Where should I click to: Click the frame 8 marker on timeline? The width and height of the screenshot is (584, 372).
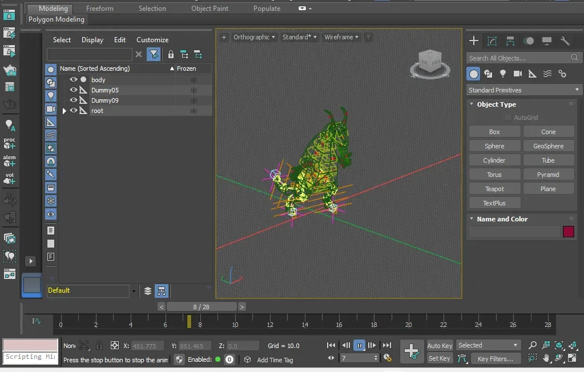200,324
